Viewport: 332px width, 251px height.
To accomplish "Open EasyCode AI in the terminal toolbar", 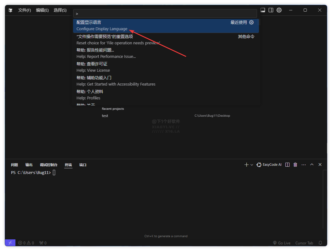I will pos(269,165).
